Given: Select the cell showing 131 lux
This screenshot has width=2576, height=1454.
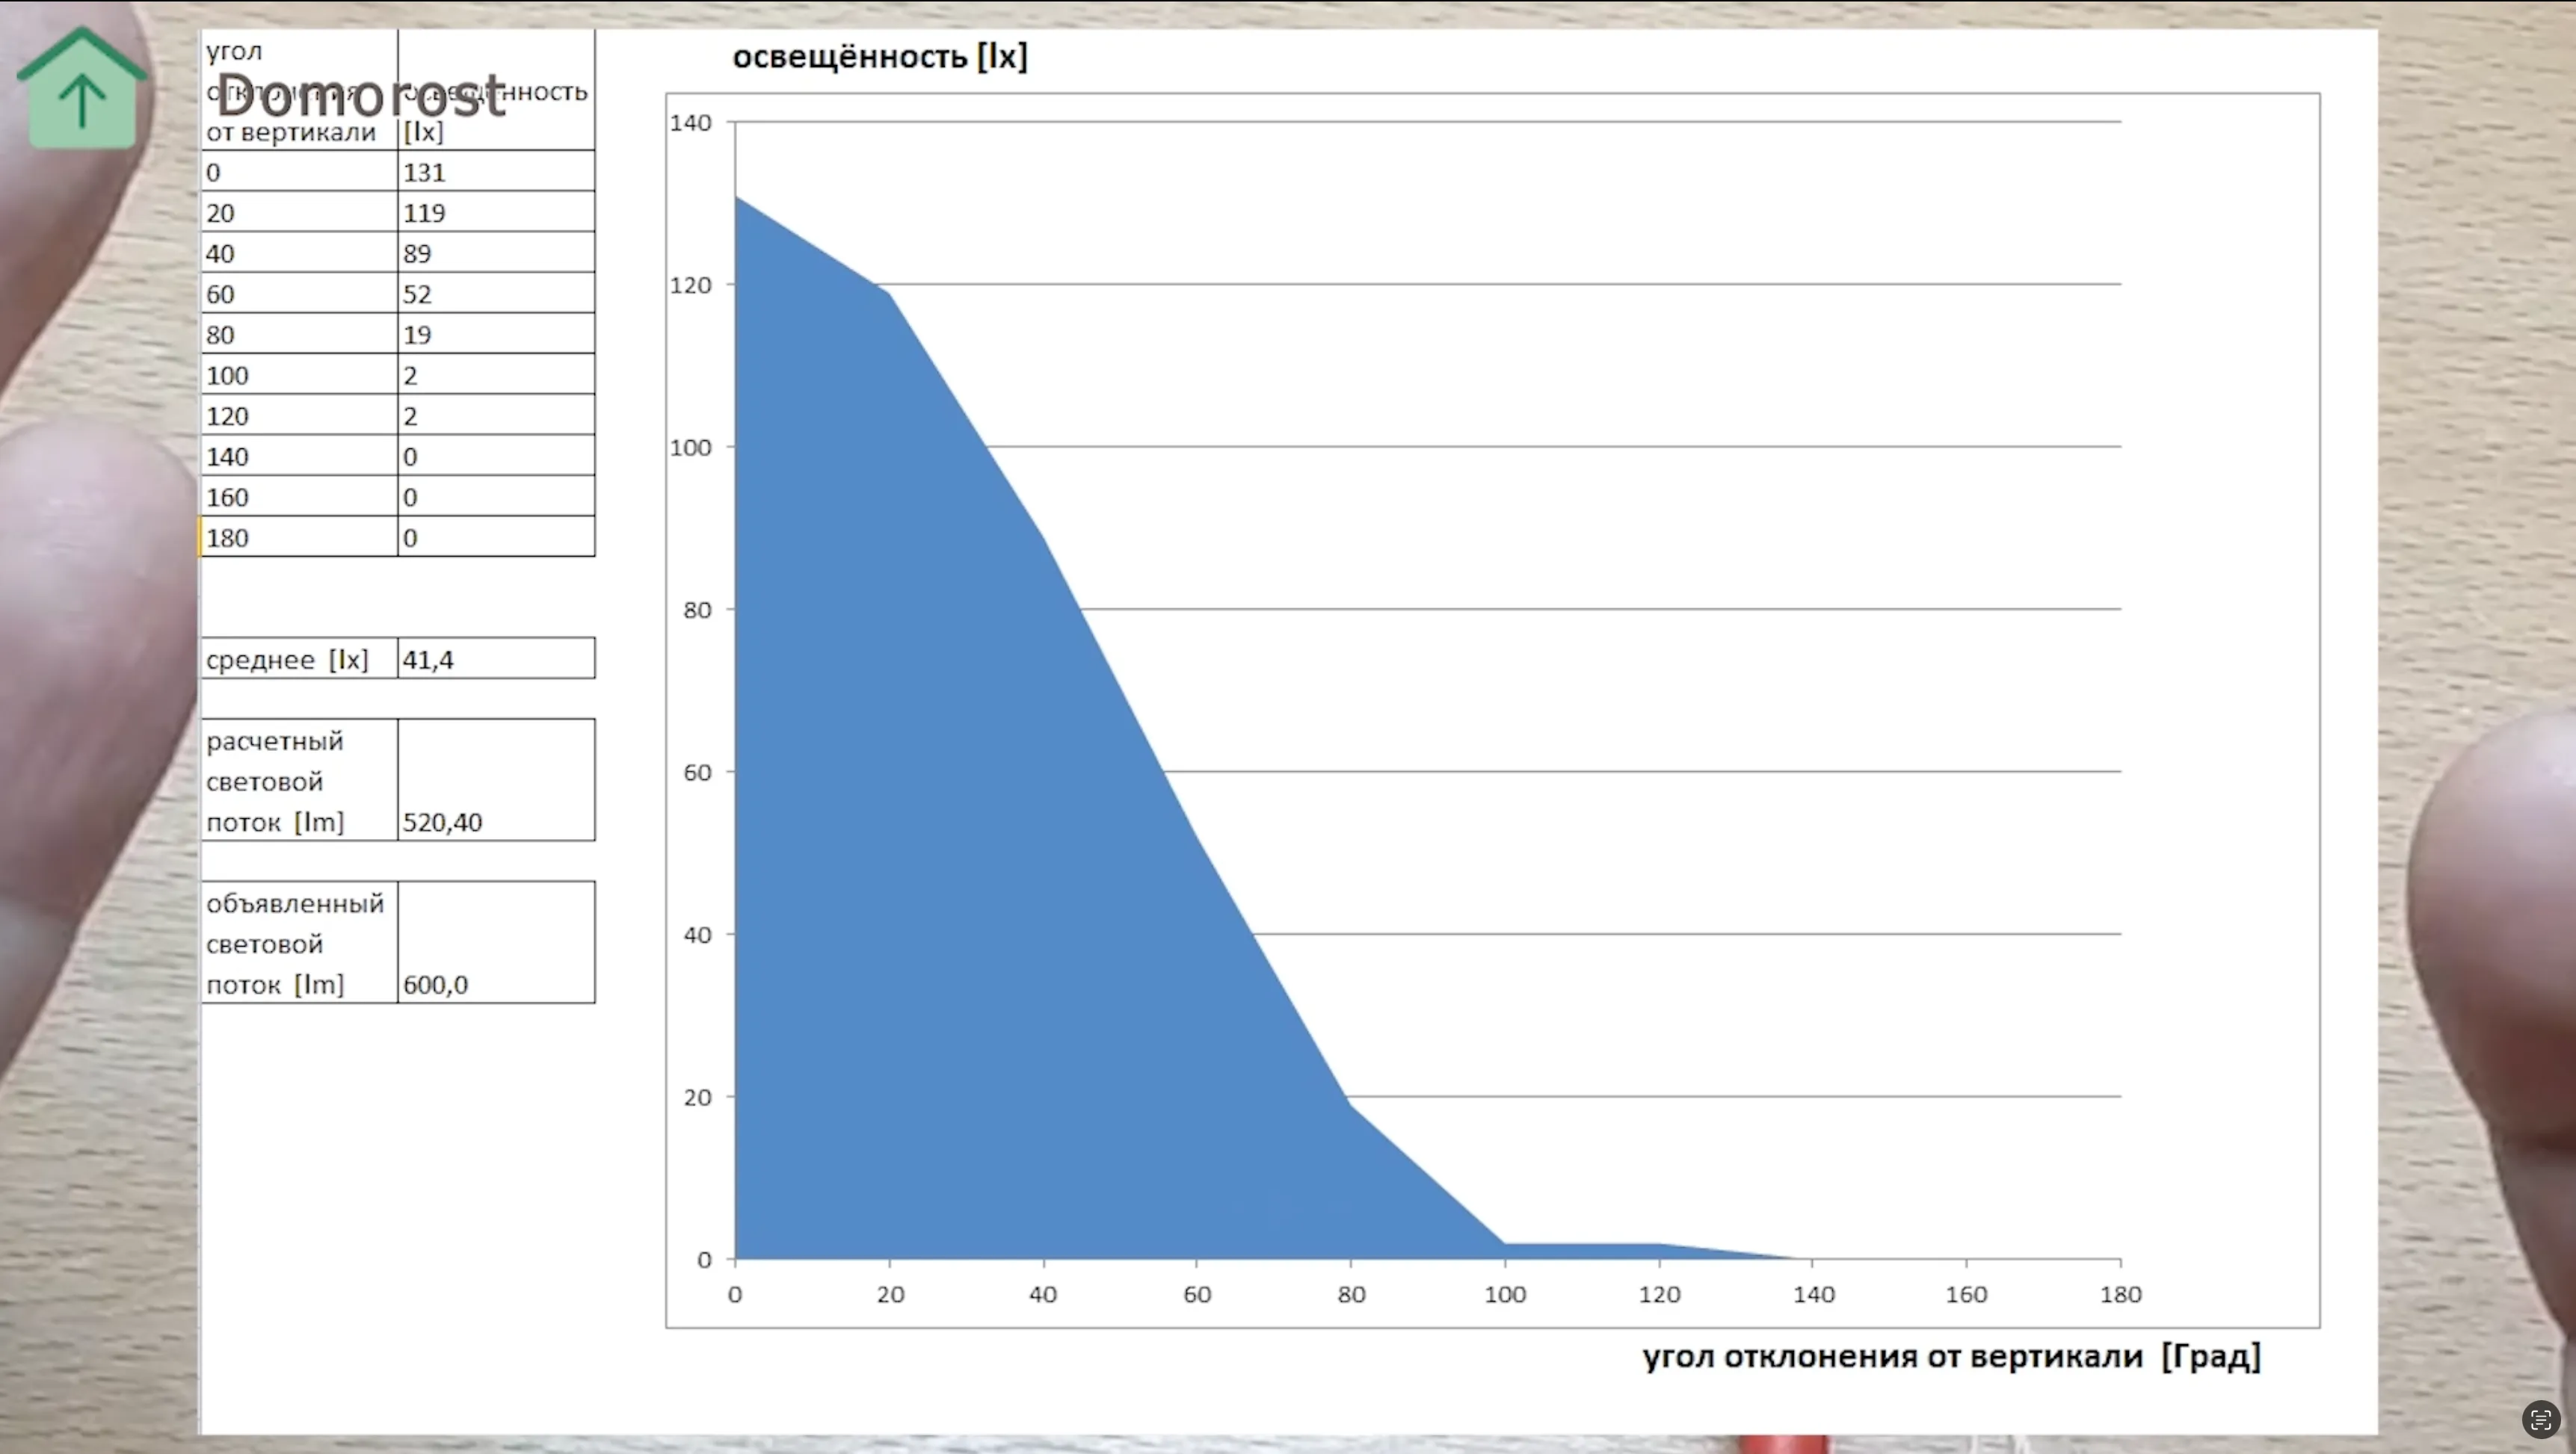Looking at the screenshot, I should coord(495,172).
